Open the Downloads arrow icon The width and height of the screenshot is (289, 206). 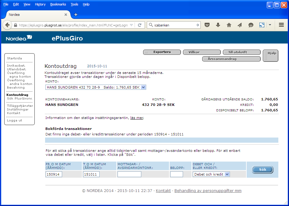tap(218, 25)
